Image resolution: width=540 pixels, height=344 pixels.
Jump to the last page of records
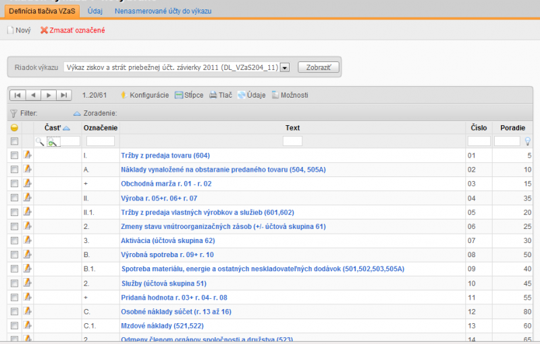63,95
